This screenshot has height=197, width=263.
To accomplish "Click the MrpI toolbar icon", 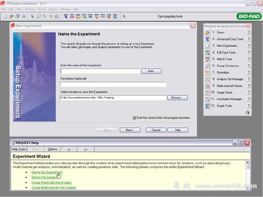I will [103, 16].
